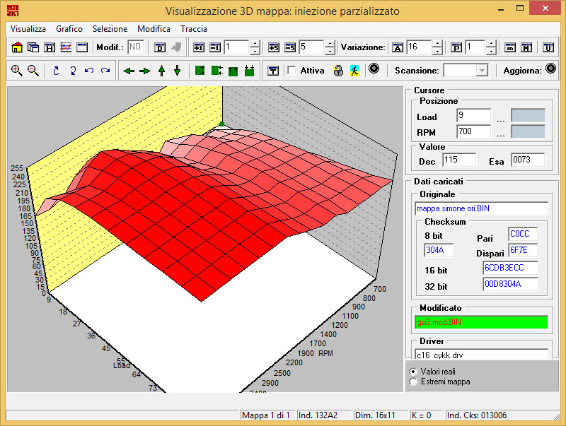Screen dimensions: 566x426
Task: Click the green gci2.mod.BIN modified file field
Action: point(481,322)
